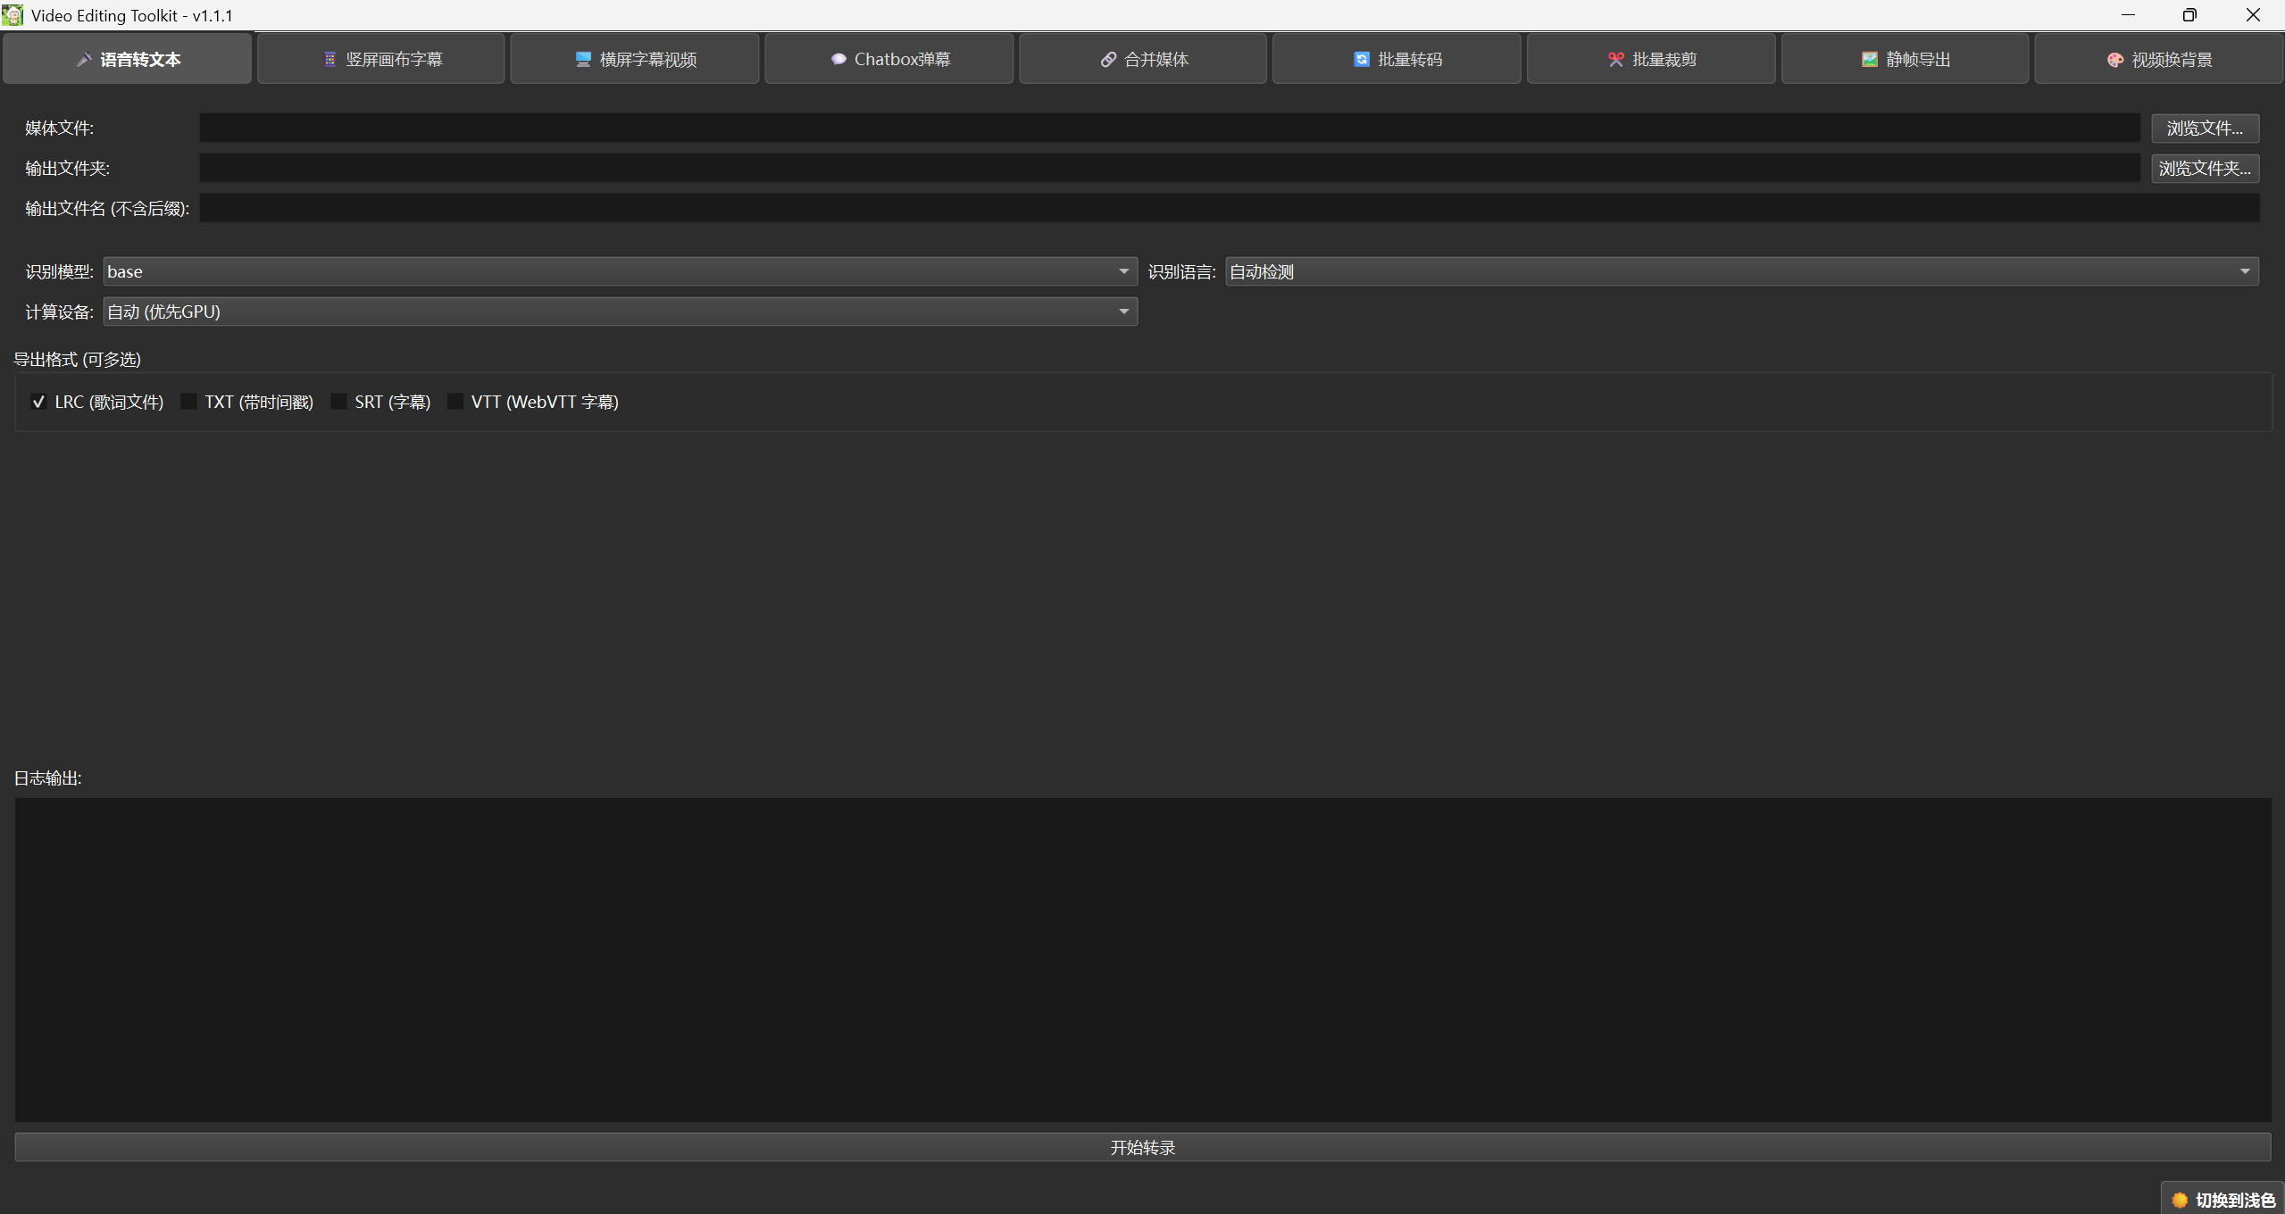Viewport: 2285px width, 1214px height.
Task: Expand the 识别语言 自动检测 dropdown
Action: pos(1741,271)
